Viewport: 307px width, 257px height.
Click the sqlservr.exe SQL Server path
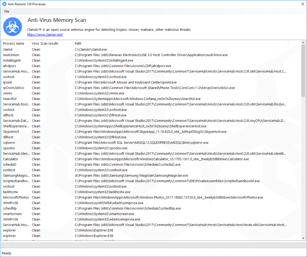point(142,143)
